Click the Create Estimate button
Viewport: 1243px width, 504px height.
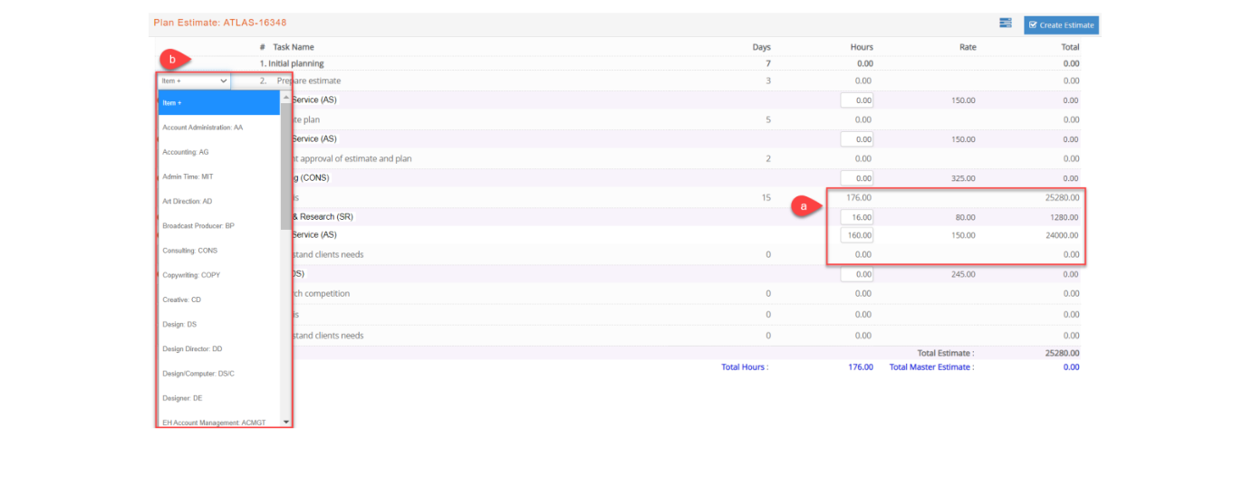click(x=1061, y=24)
